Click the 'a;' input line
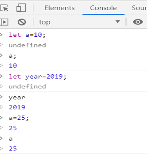Viewport: 147px width, 154px height. tap(13, 56)
